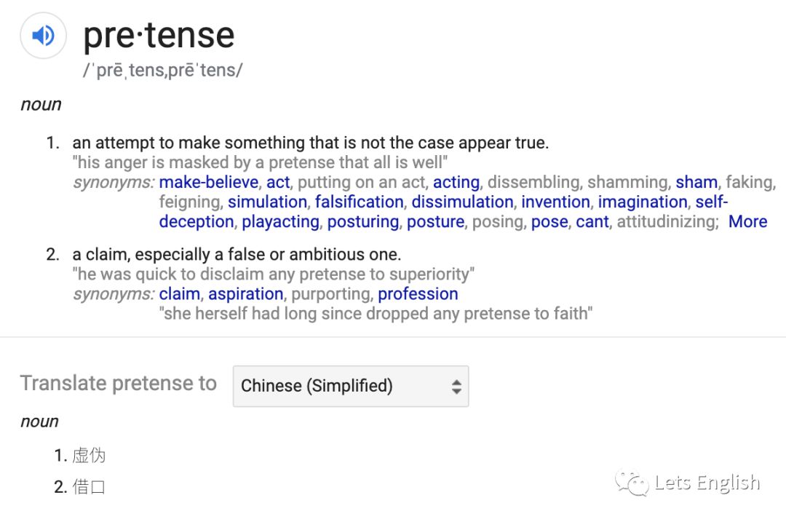Open the aspiration synonym link

click(x=246, y=294)
